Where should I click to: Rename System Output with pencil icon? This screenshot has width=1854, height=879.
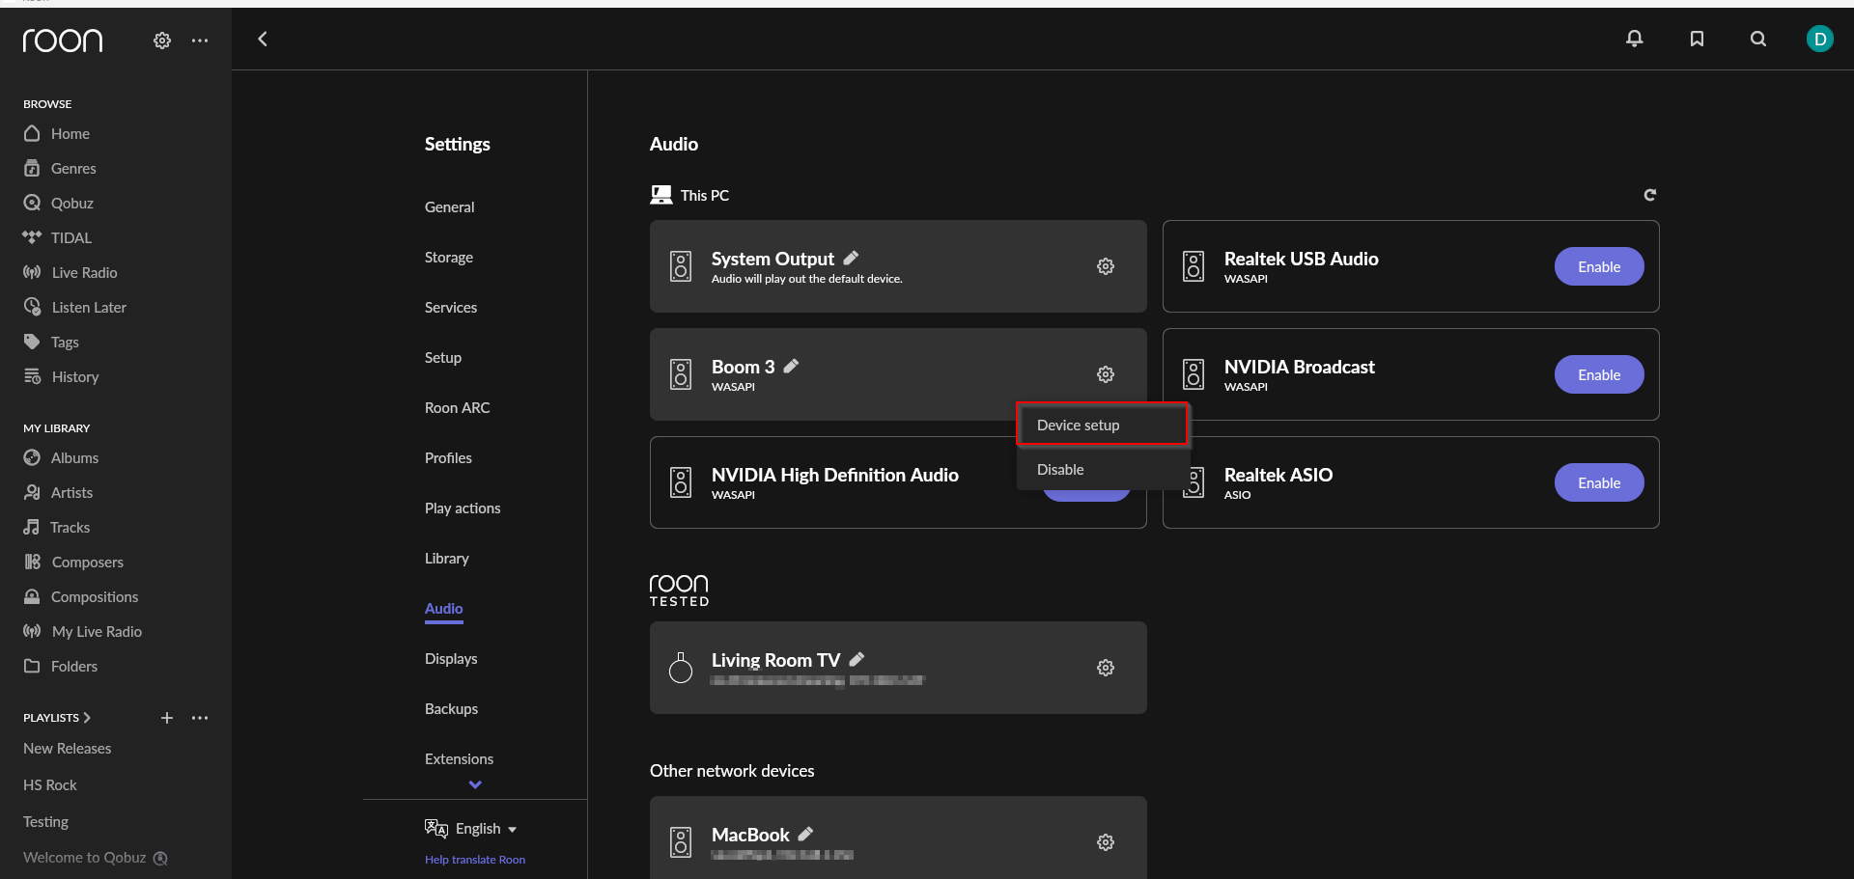point(851,258)
